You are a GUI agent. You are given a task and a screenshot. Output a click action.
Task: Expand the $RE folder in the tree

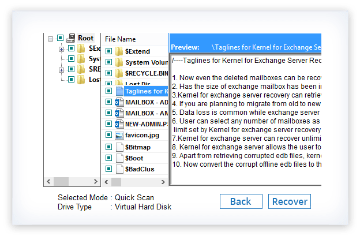(62, 70)
